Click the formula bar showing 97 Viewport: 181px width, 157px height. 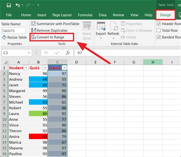pos(128,53)
